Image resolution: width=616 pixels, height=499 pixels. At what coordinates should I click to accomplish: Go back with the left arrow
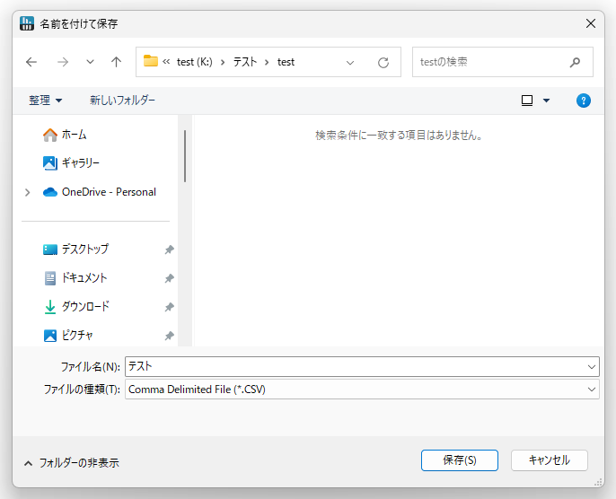click(x=31, y=62)
